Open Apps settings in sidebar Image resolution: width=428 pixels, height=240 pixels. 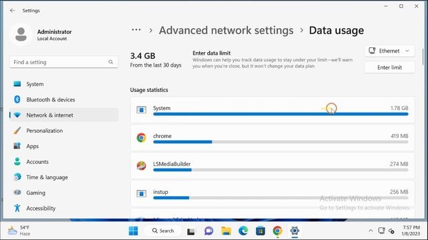click(64, 146)
